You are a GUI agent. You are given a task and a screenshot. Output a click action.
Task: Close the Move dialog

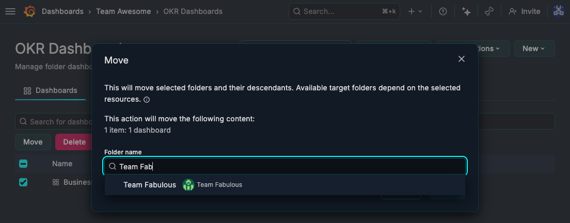tap(462, 59)
